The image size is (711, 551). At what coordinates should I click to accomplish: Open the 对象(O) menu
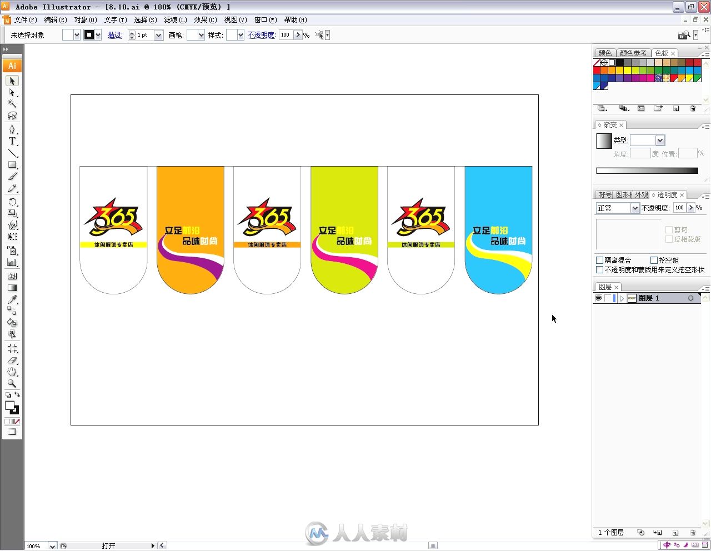click(85, 20)
